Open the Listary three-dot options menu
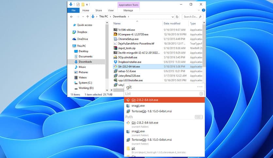Image resolution: width=273 pixels, height=158 pixels. pyautogui.click(x=200, y=87)
